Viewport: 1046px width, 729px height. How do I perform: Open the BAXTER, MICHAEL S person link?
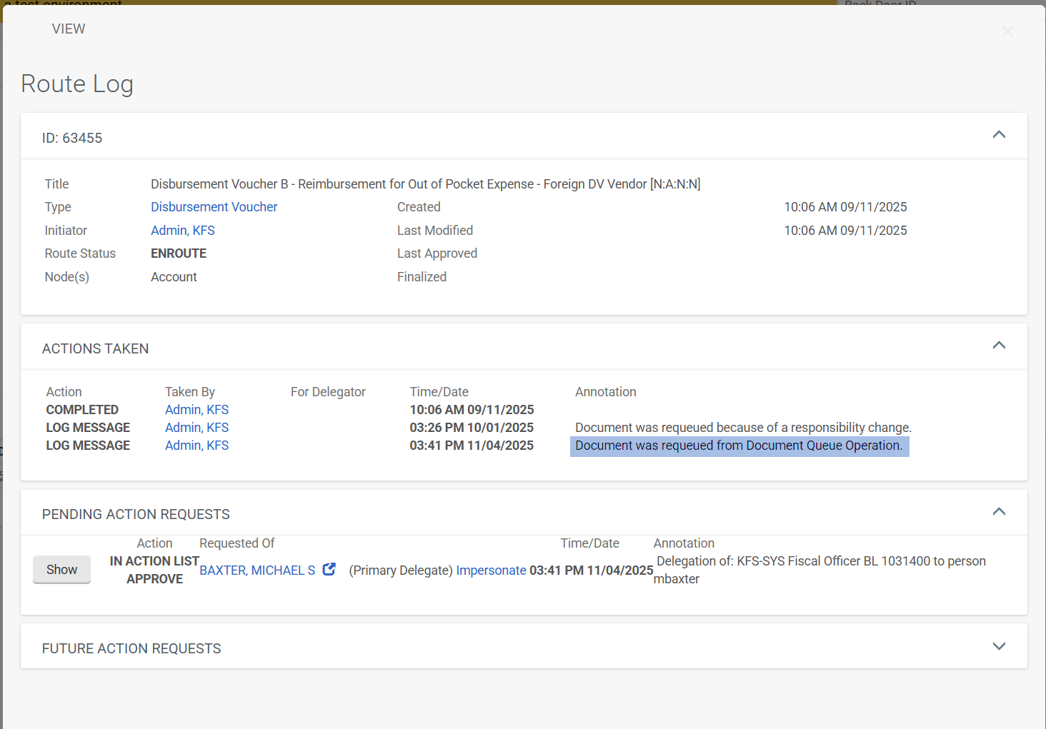[x=257, y=570]
